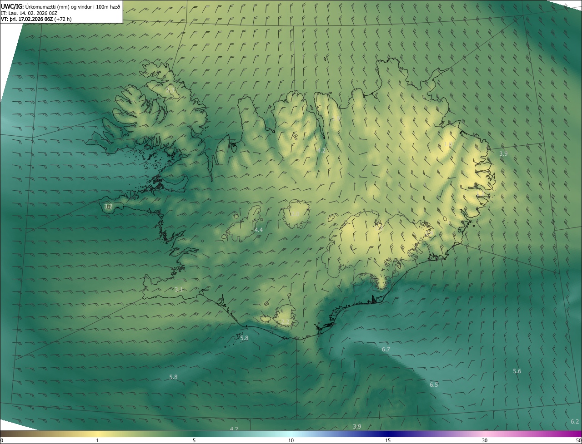Select the colour scale tick label '30'
This screenshot has height=444, width=582.
485,440
